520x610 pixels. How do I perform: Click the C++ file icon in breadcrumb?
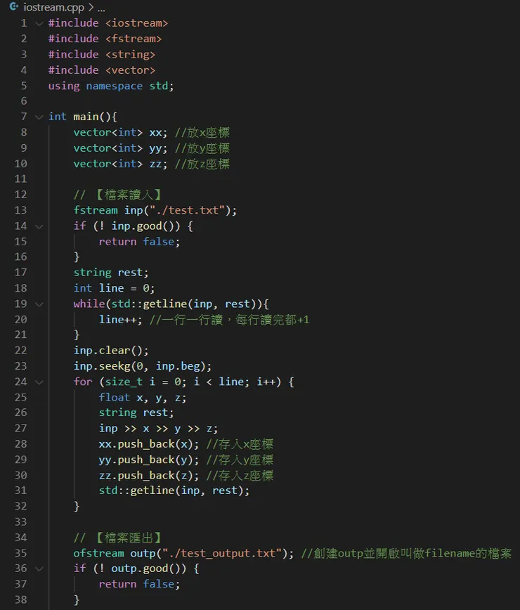click(14, 6)
